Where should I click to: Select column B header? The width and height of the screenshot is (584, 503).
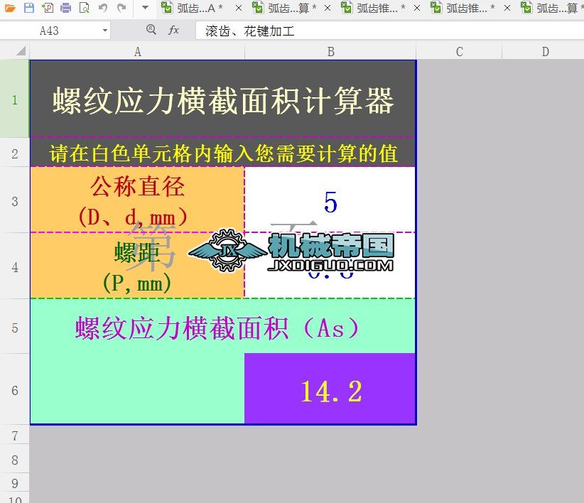pyautogui.click(x=330, y=52)
